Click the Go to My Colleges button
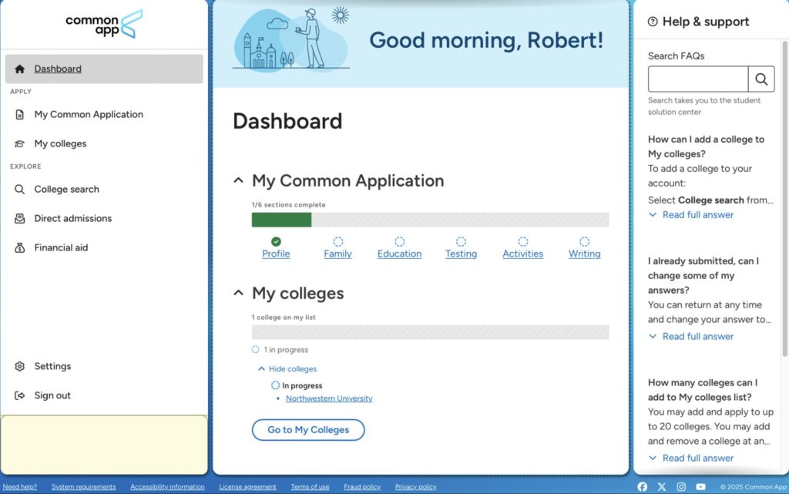 click(x=308, y=430)
